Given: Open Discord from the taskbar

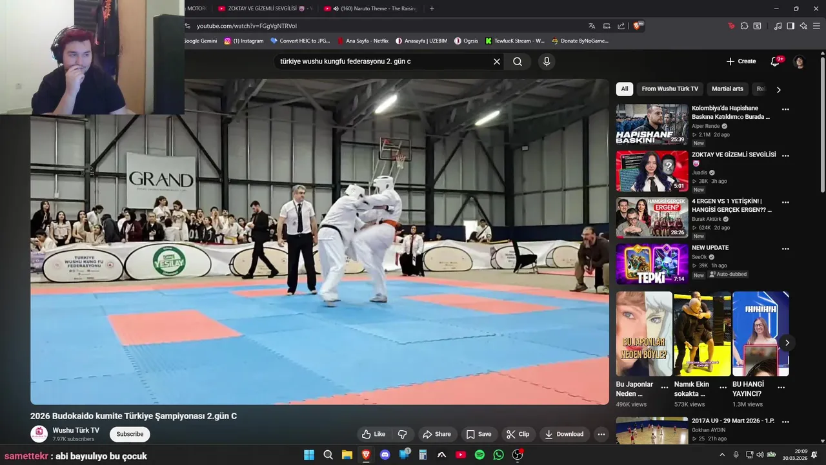Looking at the screenshot, I should coord(385,455).
